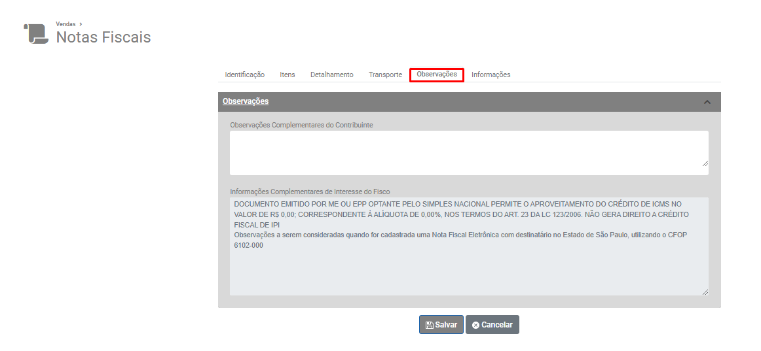The image size is (761, 351).
Task: Open the Informações tab
Action: pyautogui.click(x=491, y=75)
